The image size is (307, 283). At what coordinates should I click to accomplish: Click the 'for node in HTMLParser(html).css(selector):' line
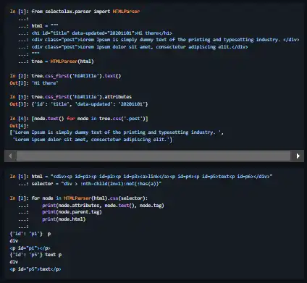pos(90,198)
